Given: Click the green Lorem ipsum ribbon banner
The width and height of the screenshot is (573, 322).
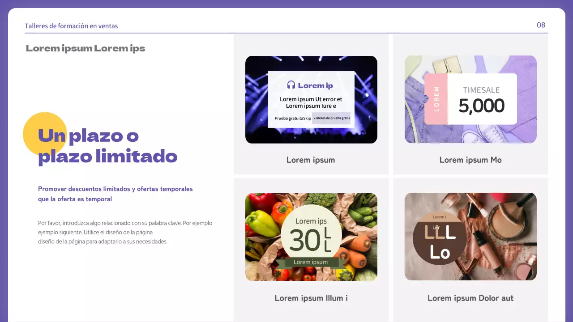Looking at the screenshot, I should pos(311,263).
